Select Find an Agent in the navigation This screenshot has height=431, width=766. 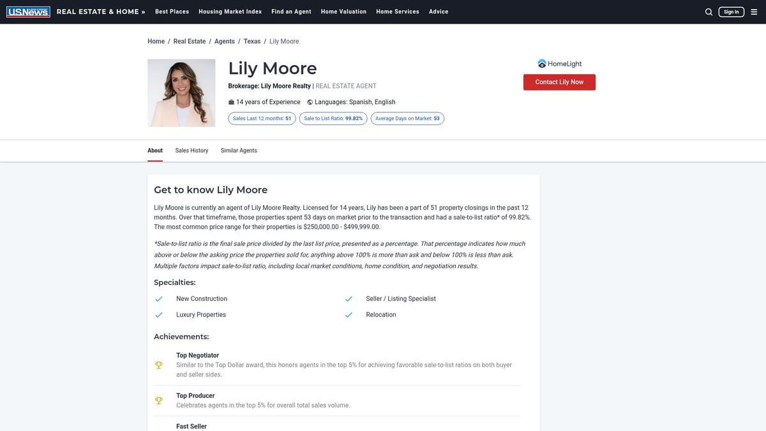click(291, 11)
